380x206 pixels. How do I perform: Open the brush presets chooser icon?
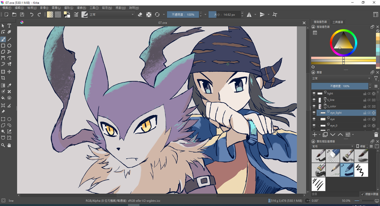coord(85,14)
